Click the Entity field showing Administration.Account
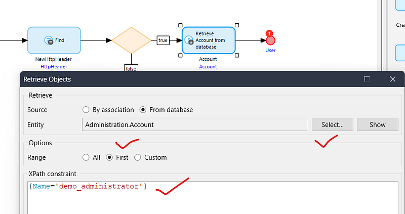This screenshot has width=405, height=214. 195,124
